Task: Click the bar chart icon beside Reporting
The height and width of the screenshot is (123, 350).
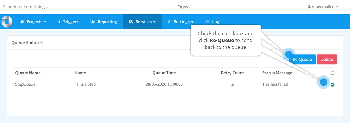Action: [93, 22]
